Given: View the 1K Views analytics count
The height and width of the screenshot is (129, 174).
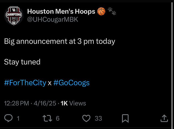Looking at the screenshot, I should tap(73, 103).
